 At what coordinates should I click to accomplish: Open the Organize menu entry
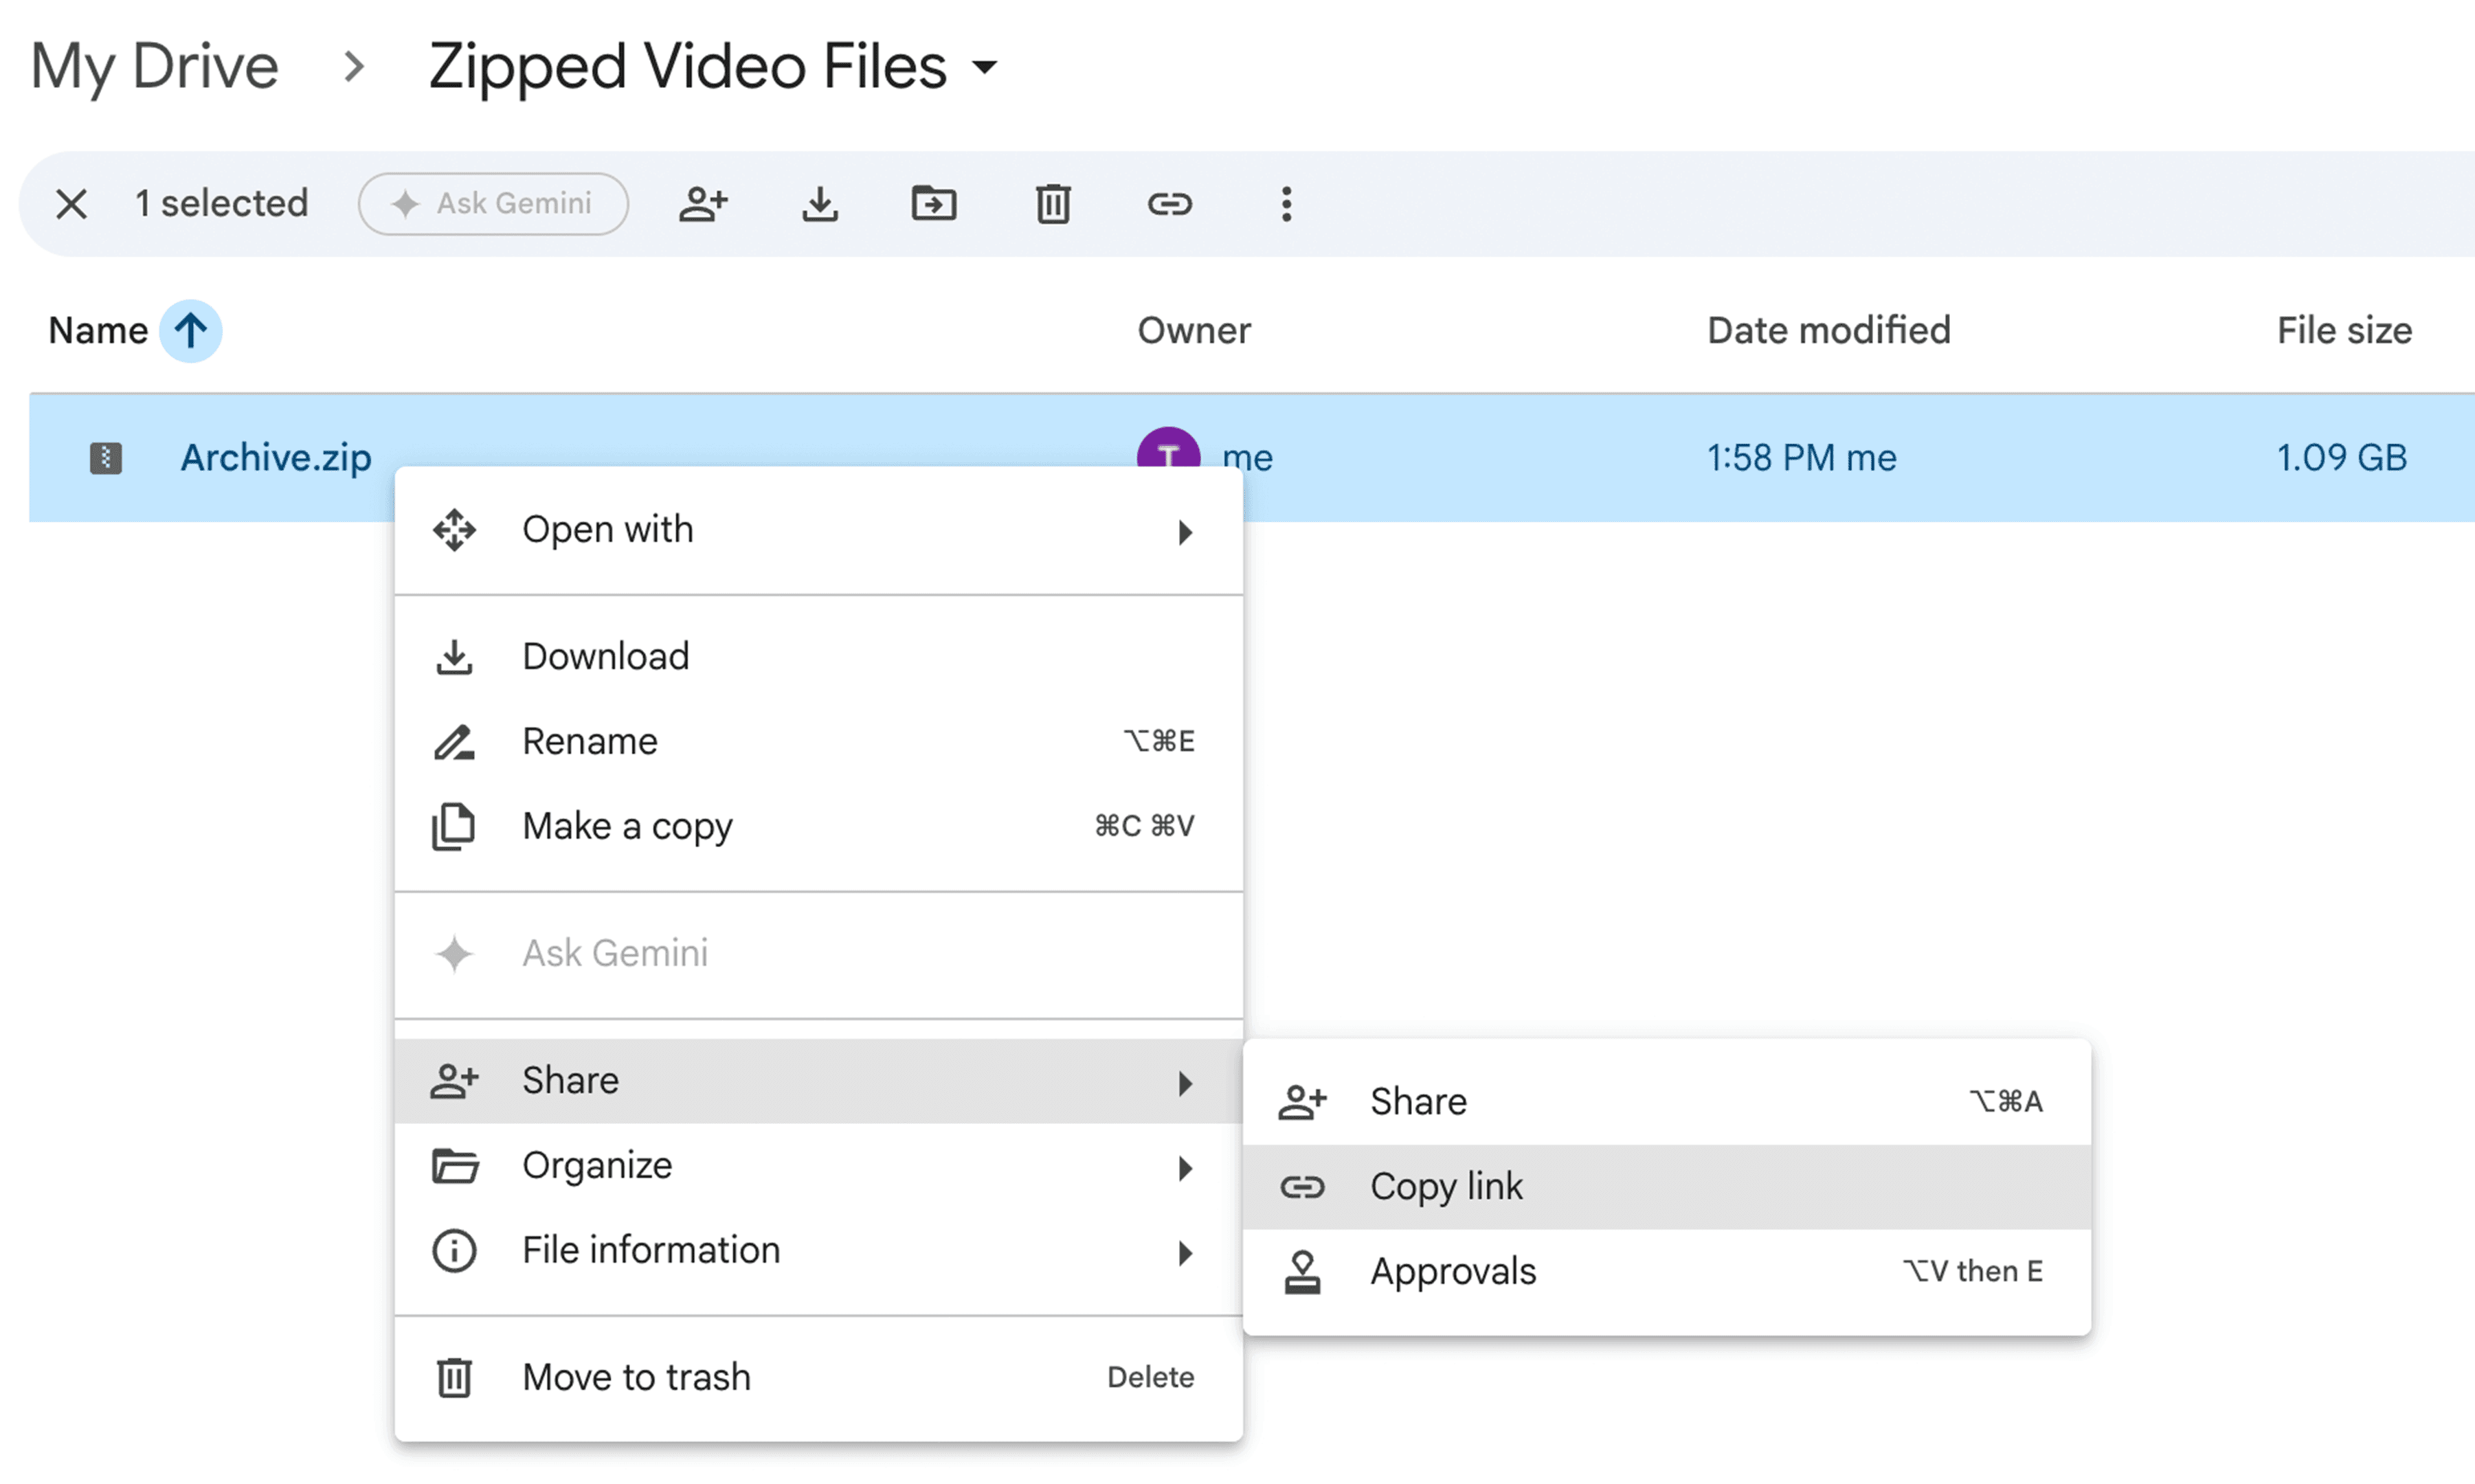(818, 1166)
